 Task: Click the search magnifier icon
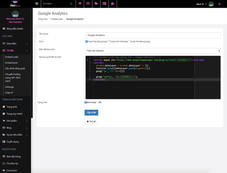click(x=71, y=4)
